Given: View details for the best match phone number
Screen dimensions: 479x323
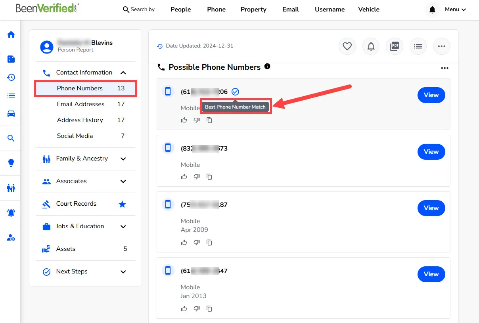Looking at the screenshot, I should click(x=431, y=95).
